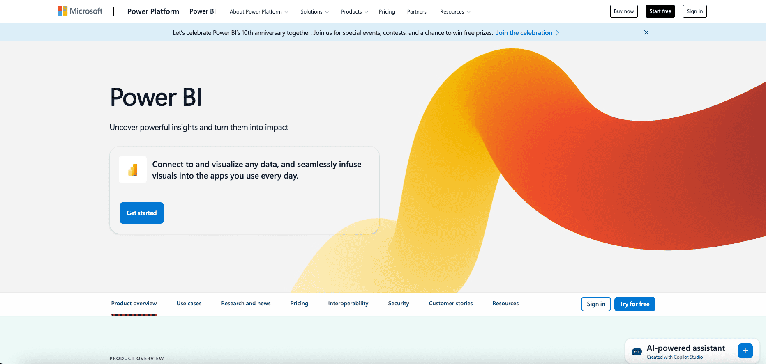
Task: Click the Start free button
Action: pos(660,11)
